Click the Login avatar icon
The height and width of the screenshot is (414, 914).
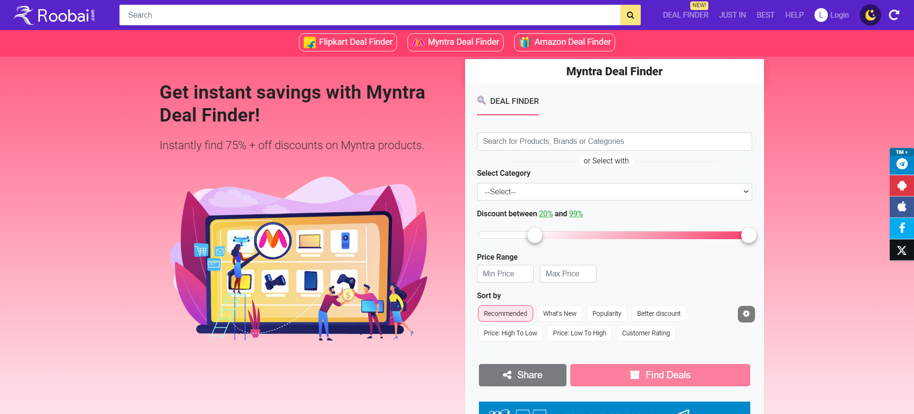click(x=821, y=15)
